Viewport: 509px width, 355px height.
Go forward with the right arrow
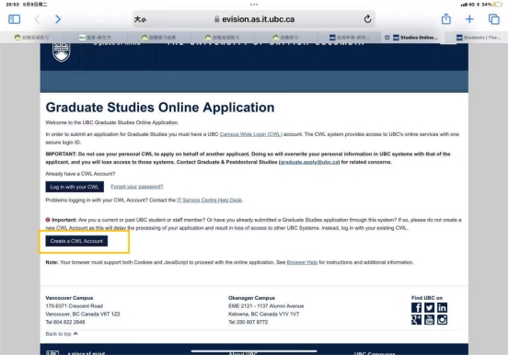(x=58, y=19)
